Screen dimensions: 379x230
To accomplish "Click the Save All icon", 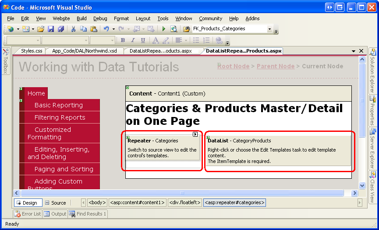I will (61, 29).
